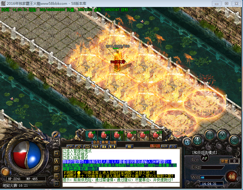Use the potion in belt slot 5
243x190 pixels.
[x=144, y=135]
